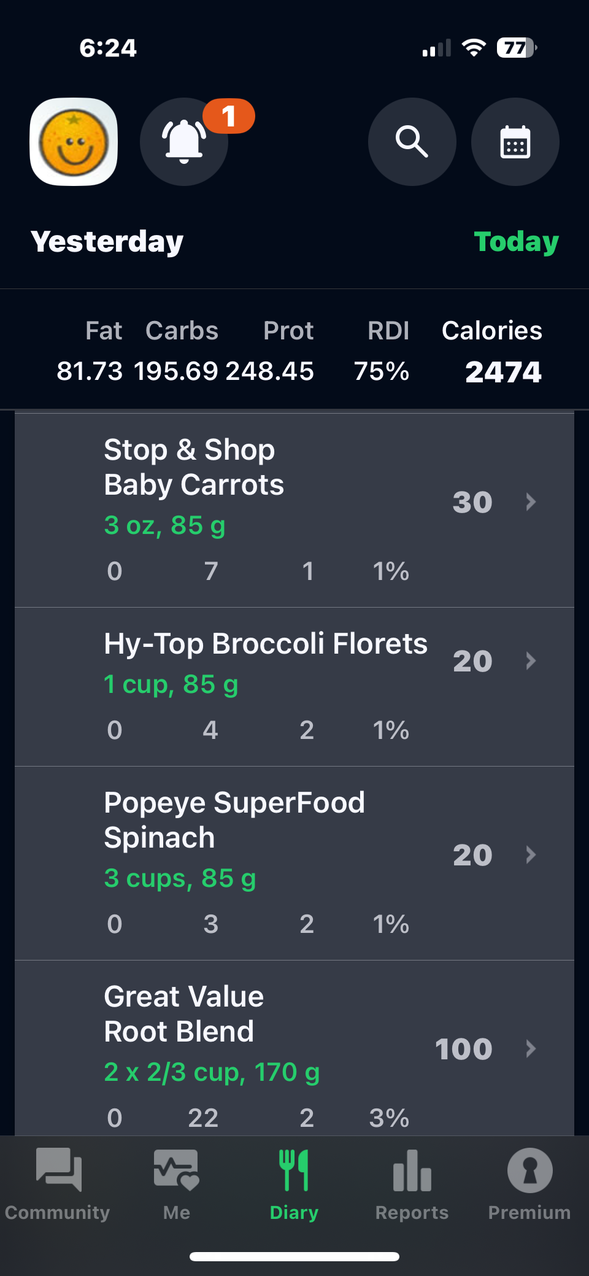Tap the search magnifier icon
The height and width of the screenshot is (1276, 589).
pos(412,142)
